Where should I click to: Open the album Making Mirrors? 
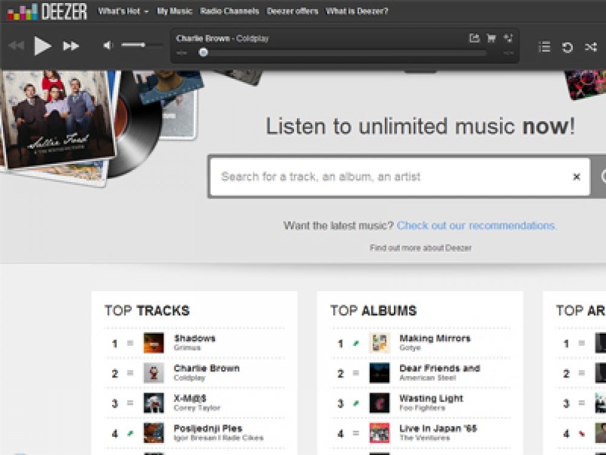[x=435, y=338]
